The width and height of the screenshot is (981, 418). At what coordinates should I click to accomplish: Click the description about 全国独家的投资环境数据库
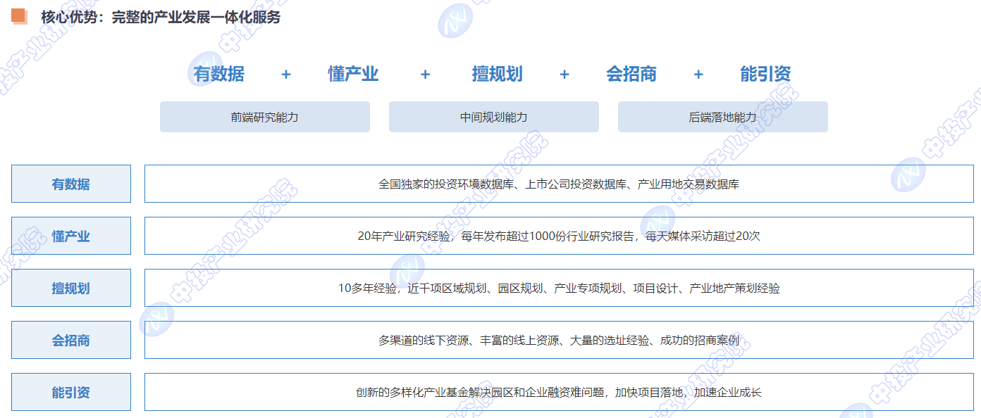(x=558, y=184)
